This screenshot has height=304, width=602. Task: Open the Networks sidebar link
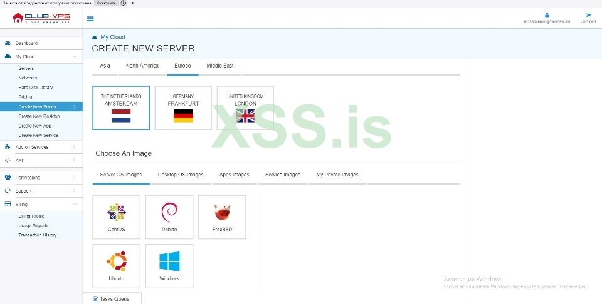pyautogui.click(x=28, y=78)
